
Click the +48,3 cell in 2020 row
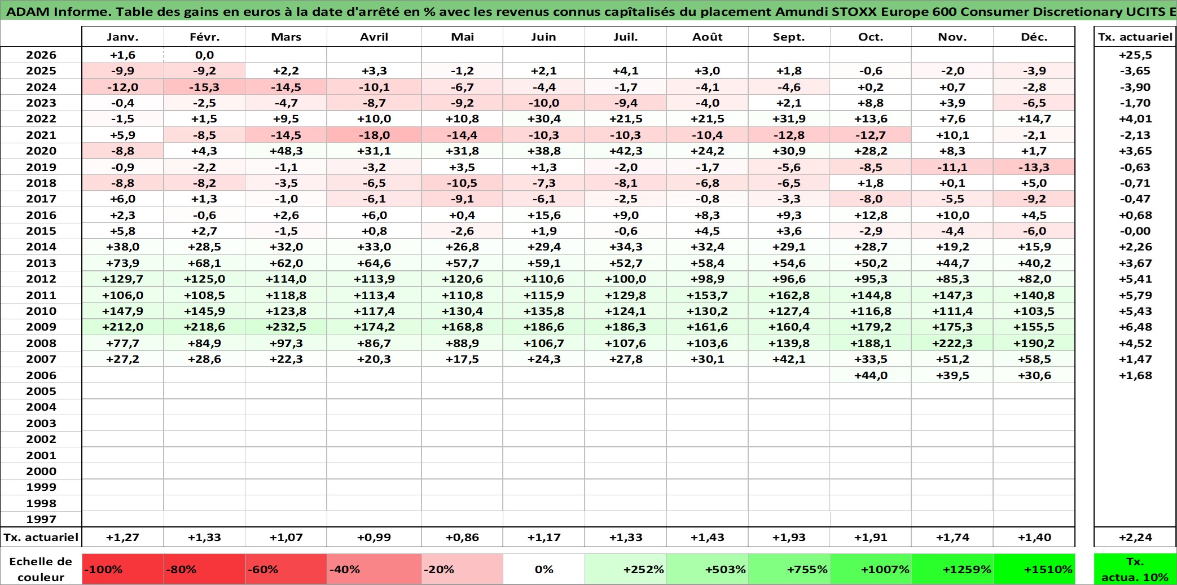click(x=286, y=151)
